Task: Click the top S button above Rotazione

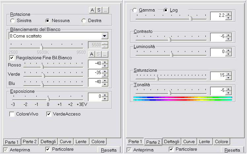Action: (99, 10)
